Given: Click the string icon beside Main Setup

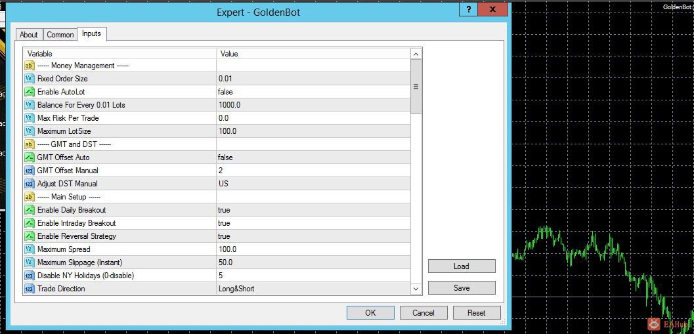Looking at the screenshot, I should [29, 197].
